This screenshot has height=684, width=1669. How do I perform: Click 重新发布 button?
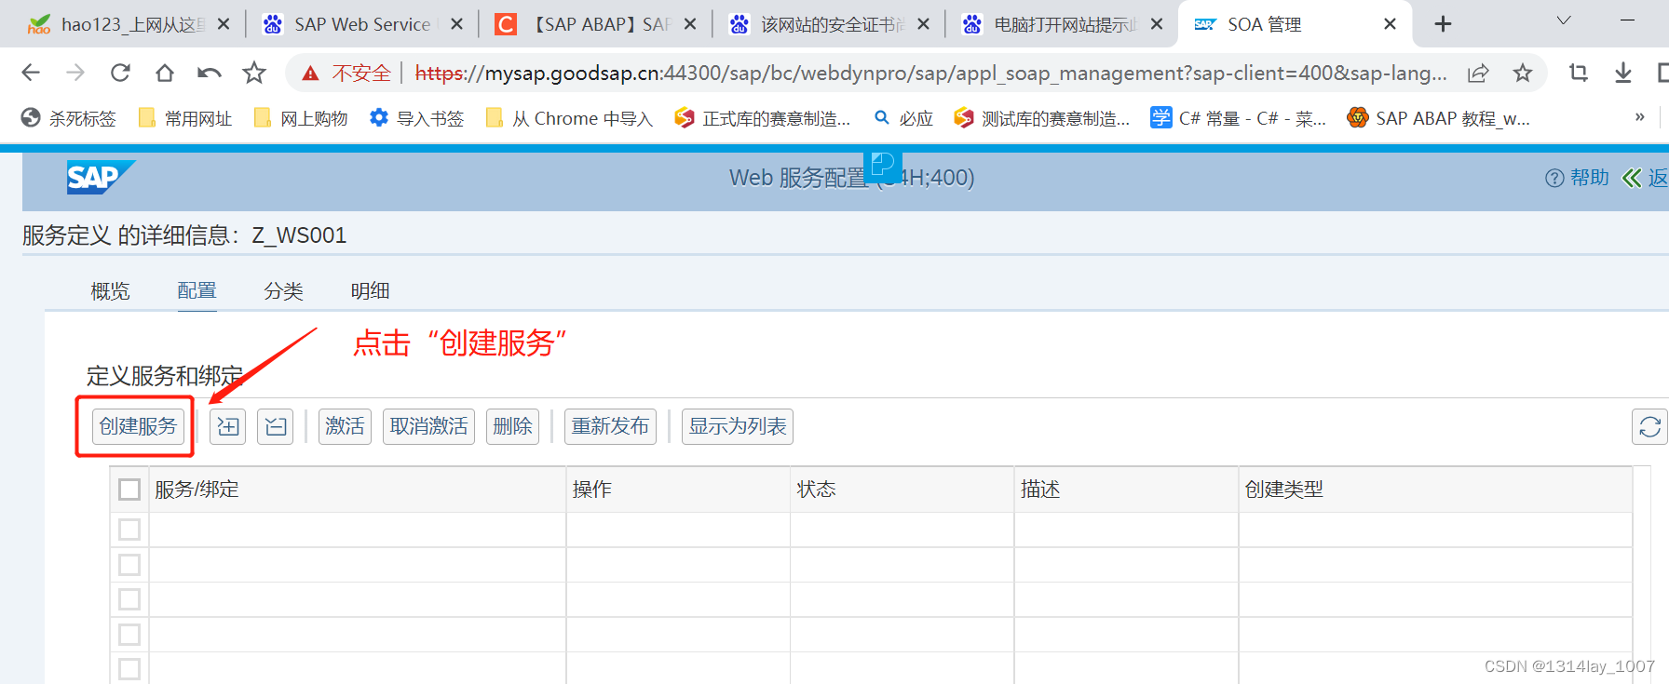pyautogui.click(x=610, y=426)
